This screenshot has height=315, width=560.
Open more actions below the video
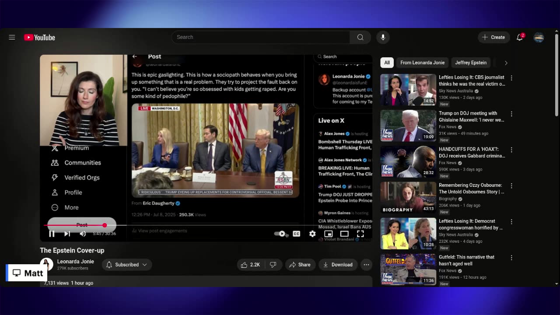[x=366, y=265]
